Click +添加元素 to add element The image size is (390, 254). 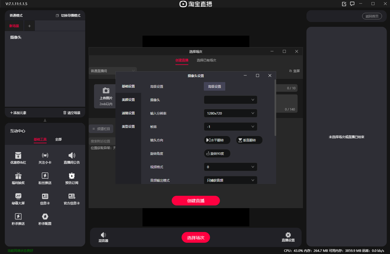coord(18,113)
